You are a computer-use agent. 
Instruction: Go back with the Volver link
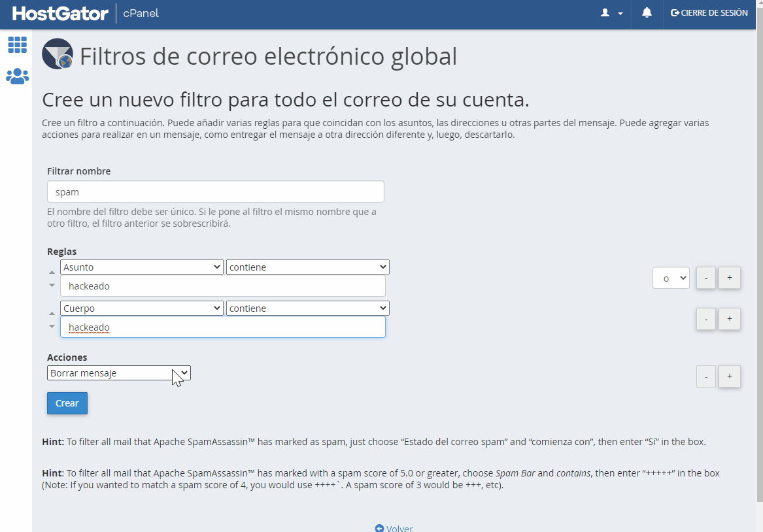point(394,528)
